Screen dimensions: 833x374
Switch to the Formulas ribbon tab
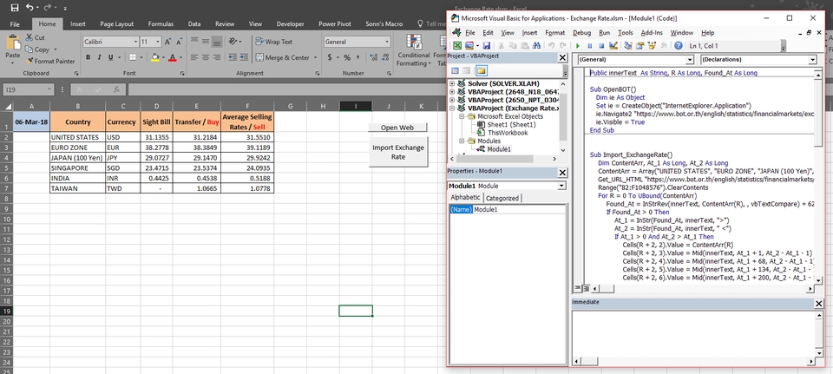161,24
